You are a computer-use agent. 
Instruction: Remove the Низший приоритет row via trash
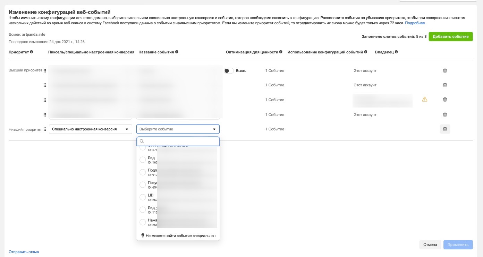click(x=445, y=129)
